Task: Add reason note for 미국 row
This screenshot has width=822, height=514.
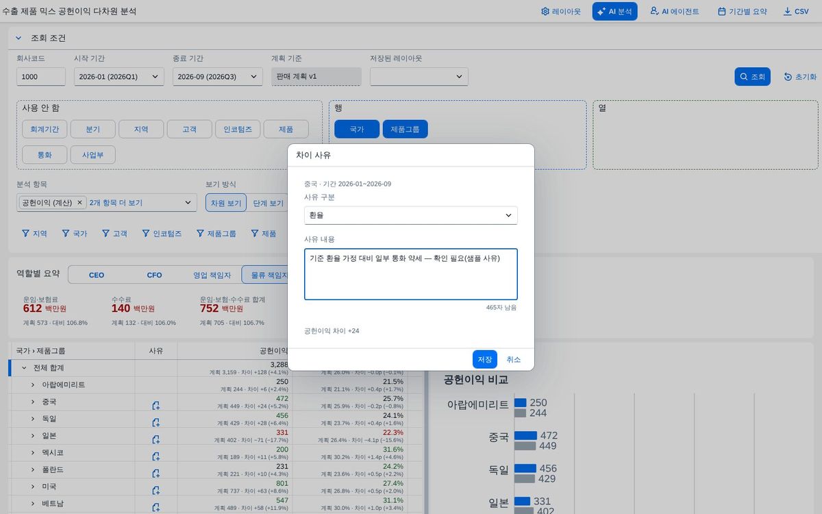Action: 156,491
